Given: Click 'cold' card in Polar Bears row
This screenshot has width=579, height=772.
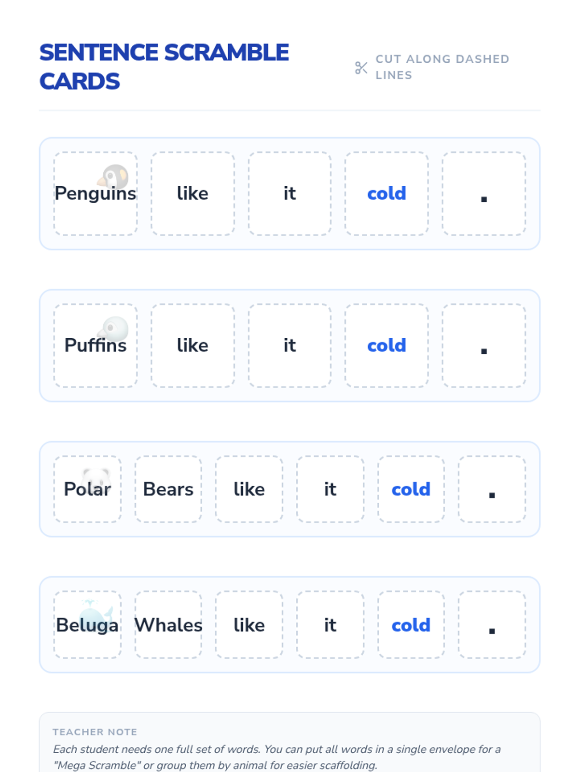Looking at the screenshot, I should click(411, 489).
